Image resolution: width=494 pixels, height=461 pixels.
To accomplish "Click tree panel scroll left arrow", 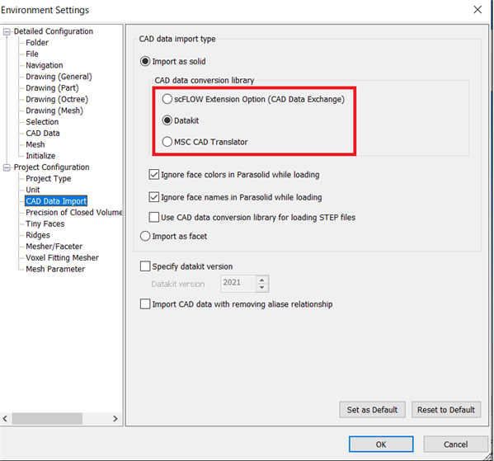I will coord(5,419).
